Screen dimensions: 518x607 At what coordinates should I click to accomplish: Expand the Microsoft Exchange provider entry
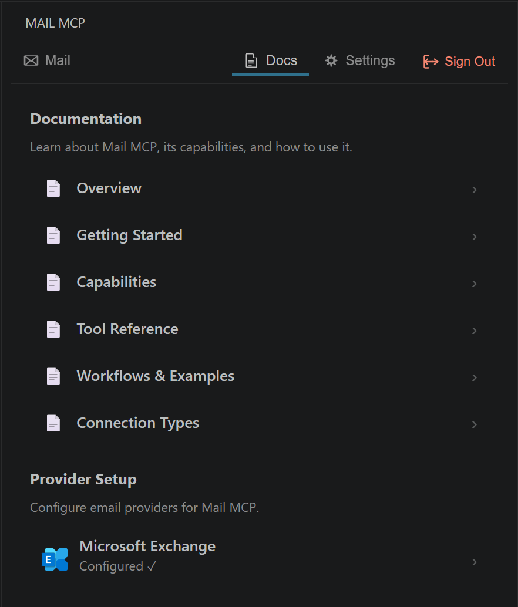coord(474,562)
